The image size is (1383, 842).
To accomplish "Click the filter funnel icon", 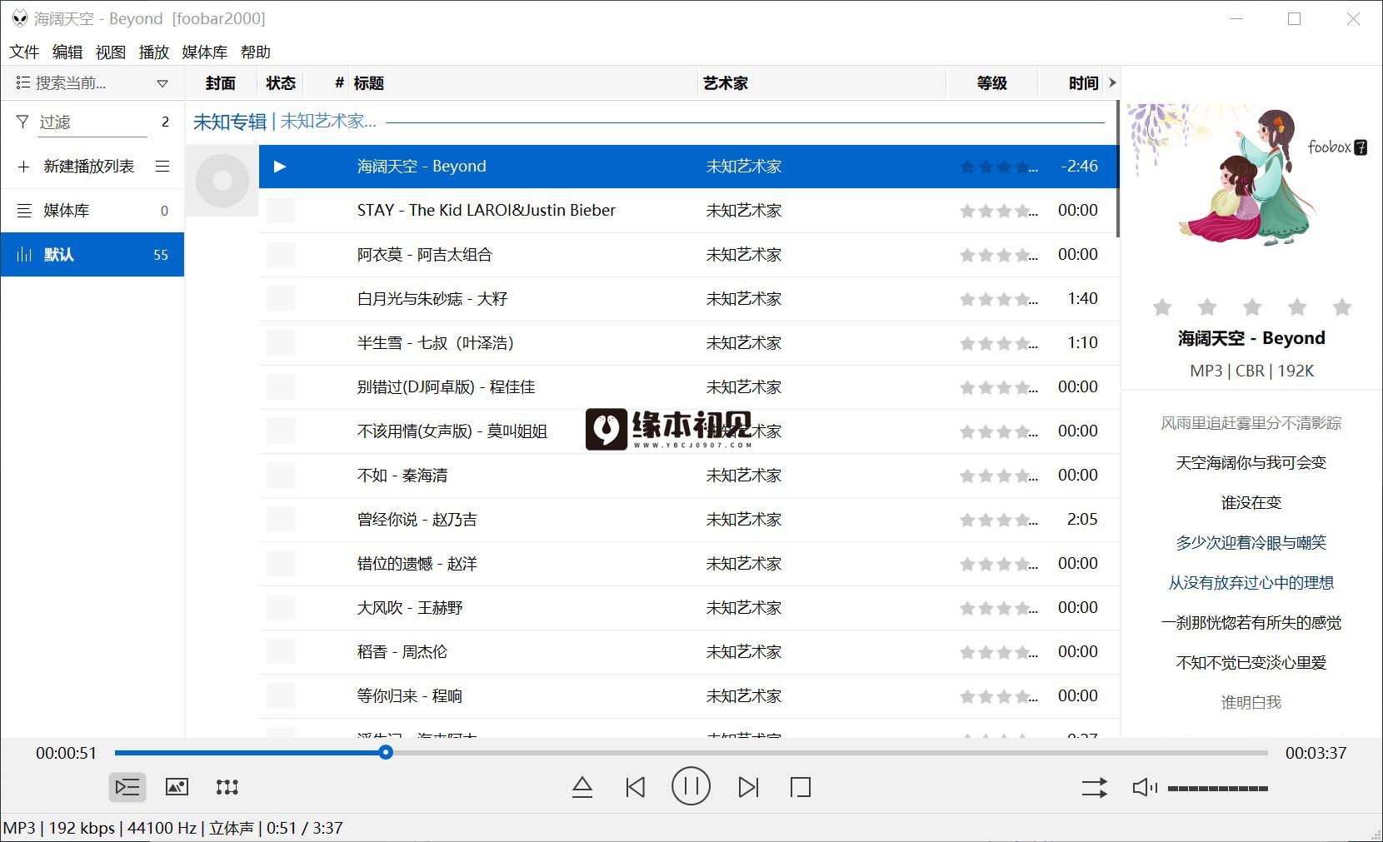I will [22, 122].
